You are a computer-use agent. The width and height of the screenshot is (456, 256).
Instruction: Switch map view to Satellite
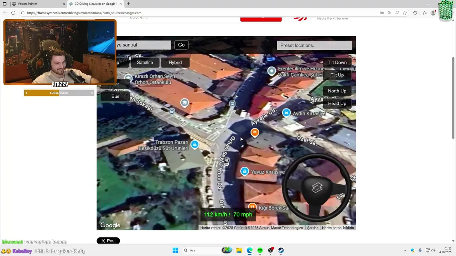pos(145,63)
